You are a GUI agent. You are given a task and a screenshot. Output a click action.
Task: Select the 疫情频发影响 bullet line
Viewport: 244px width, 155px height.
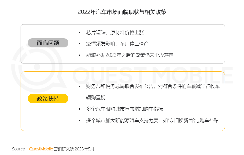point(117,44)
